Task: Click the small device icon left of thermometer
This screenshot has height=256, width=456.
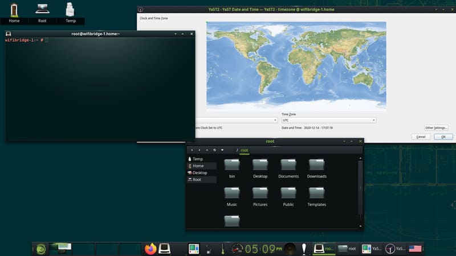Action: pos(209,249)
